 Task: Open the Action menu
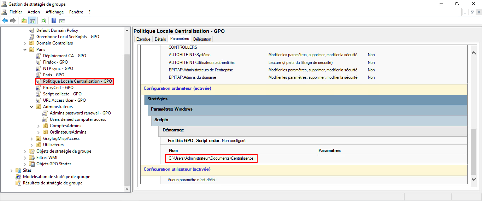[34, 12]
